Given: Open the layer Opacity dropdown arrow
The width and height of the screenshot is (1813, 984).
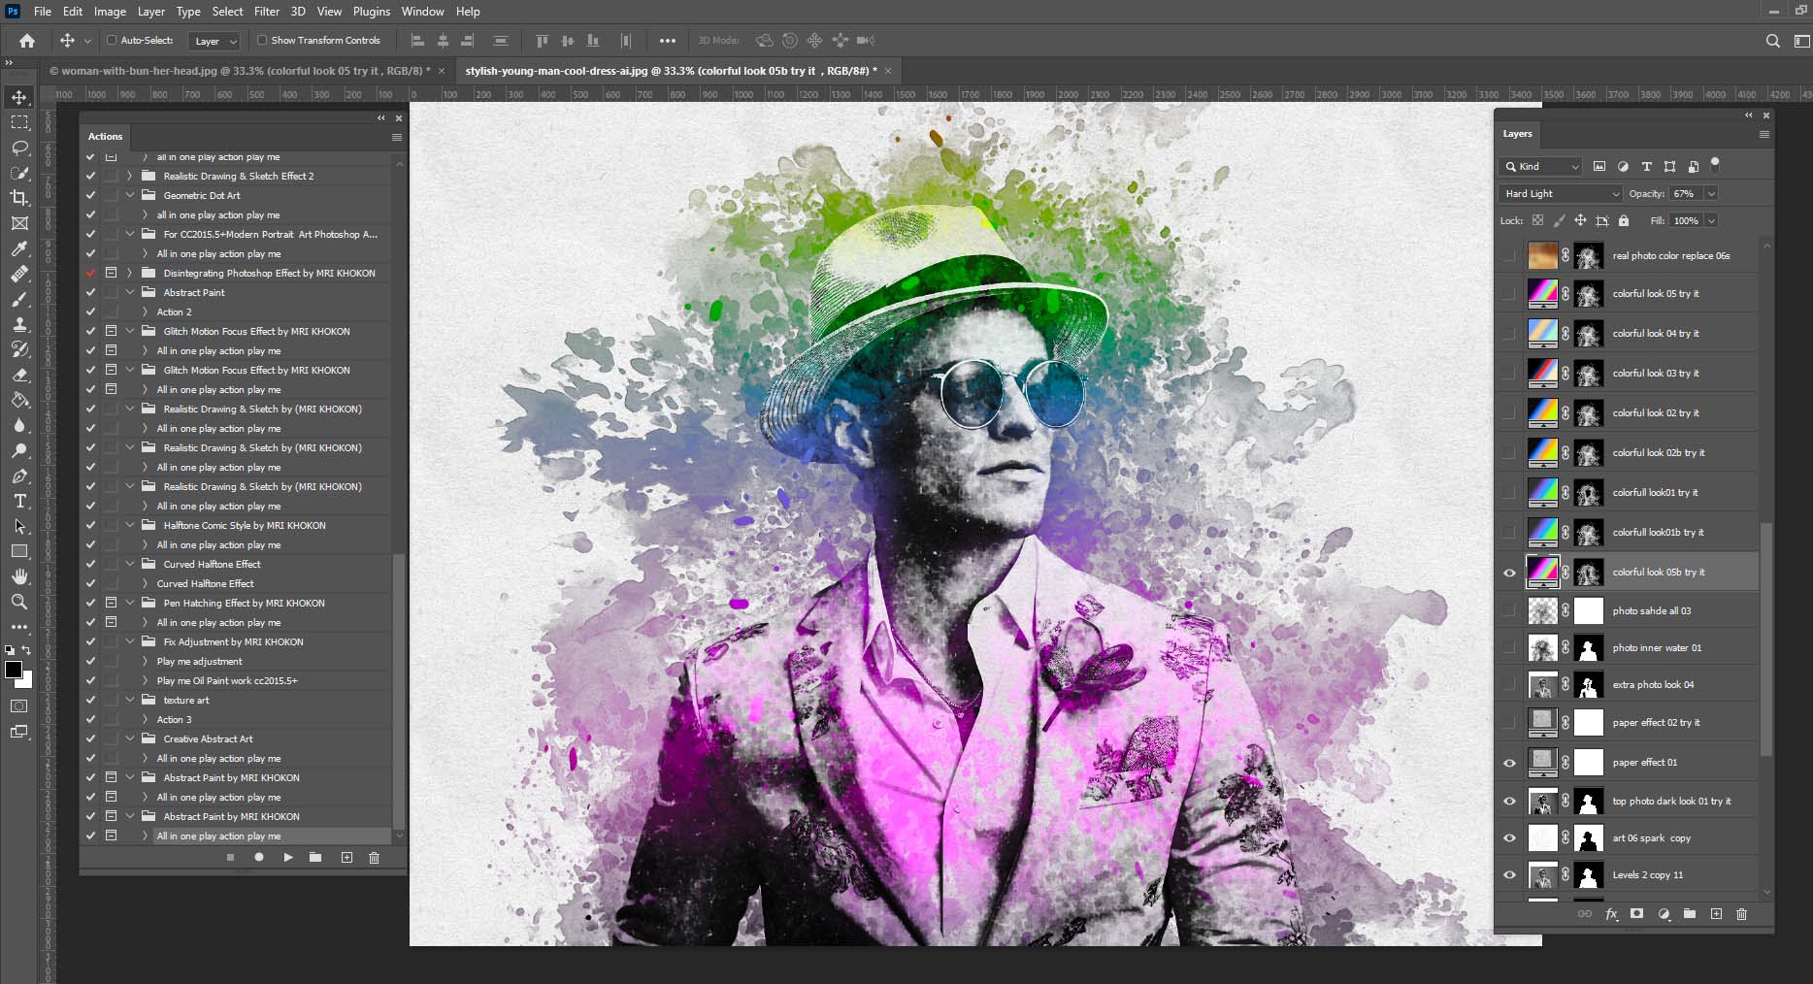Looking at the screenshot, I should tap(1711, 194).
